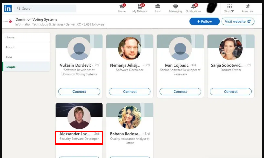Open Vukašin Đorđević's profile name

(76, 65)
